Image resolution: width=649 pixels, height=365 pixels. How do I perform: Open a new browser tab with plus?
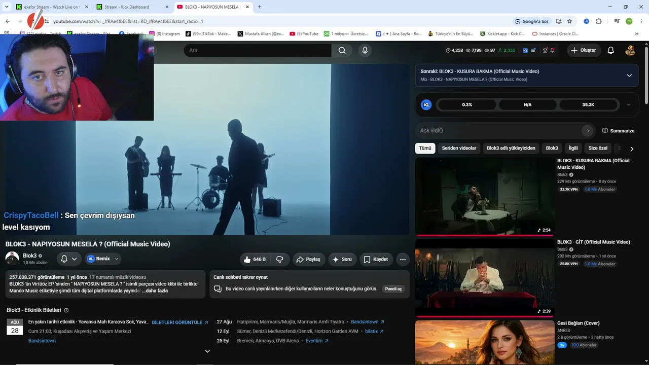pyautogui.click(x=260, y=7)
